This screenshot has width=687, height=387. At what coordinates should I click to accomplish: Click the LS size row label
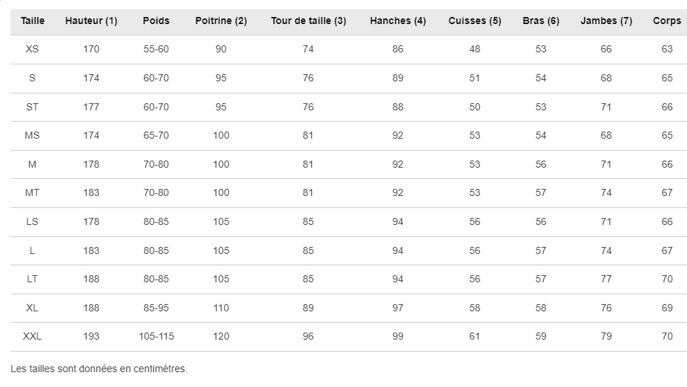click(32, 221)
